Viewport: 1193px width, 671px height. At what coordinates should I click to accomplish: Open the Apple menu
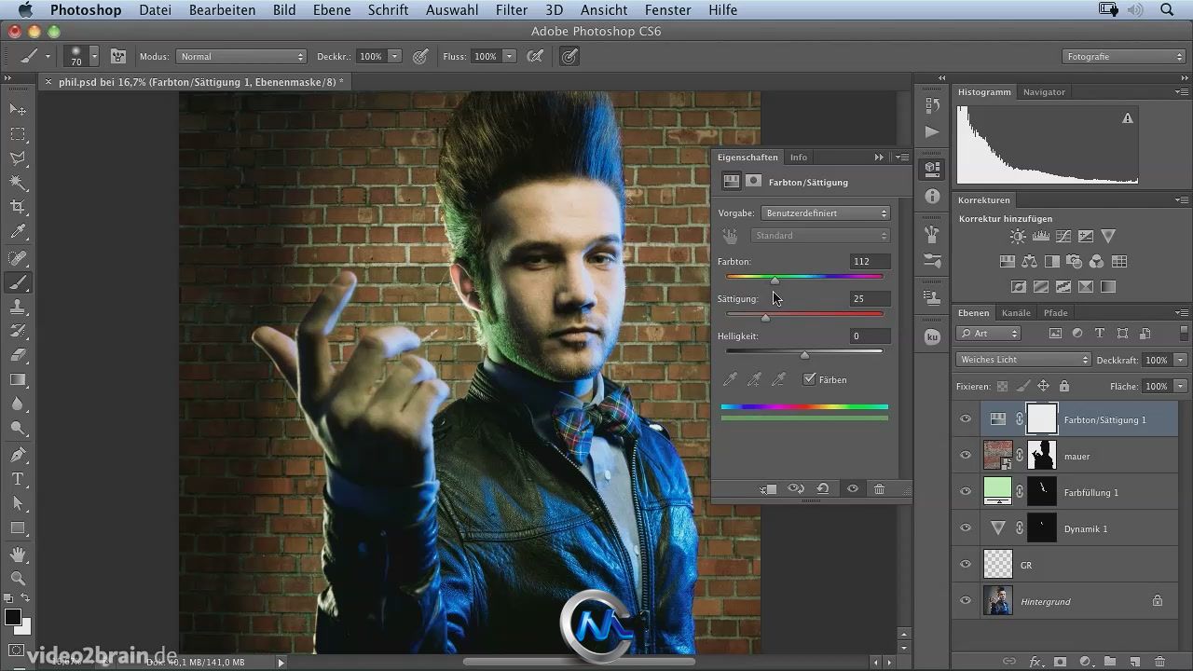[25, 10]
